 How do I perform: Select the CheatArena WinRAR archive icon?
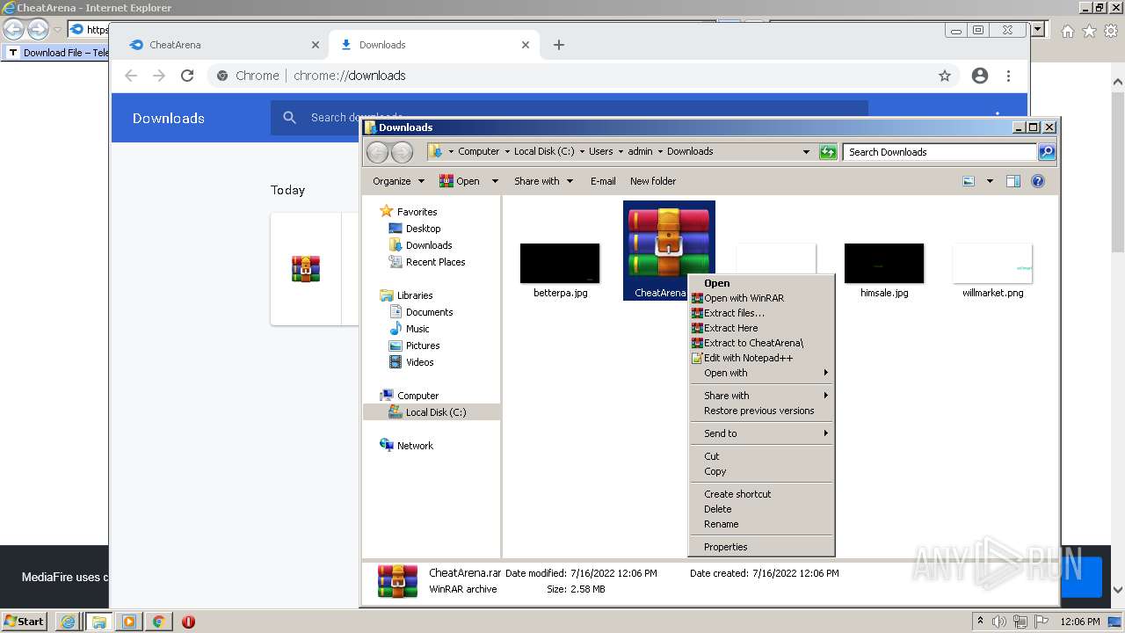tap(669, 243)
